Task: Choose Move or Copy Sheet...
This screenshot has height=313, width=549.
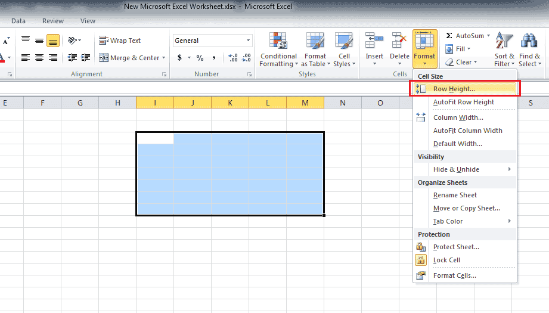Action: click(x=464, y=208)
